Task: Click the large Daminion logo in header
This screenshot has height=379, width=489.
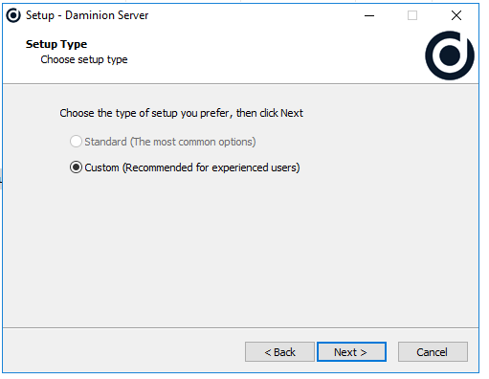Action: click(x=450, y=56)
